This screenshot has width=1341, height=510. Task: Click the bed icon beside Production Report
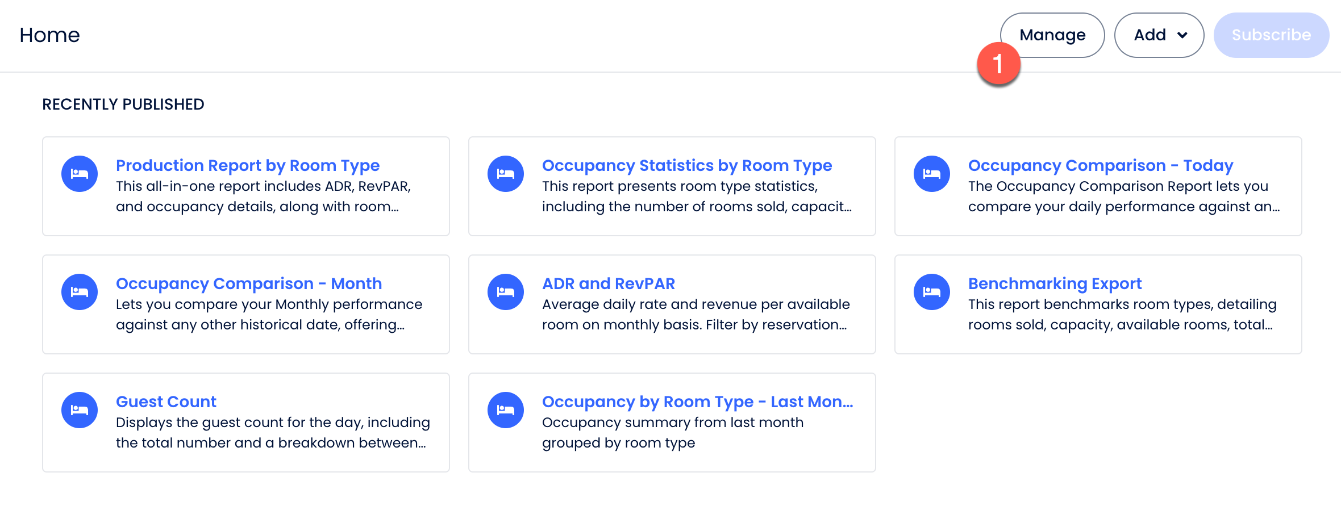point(80,174)
